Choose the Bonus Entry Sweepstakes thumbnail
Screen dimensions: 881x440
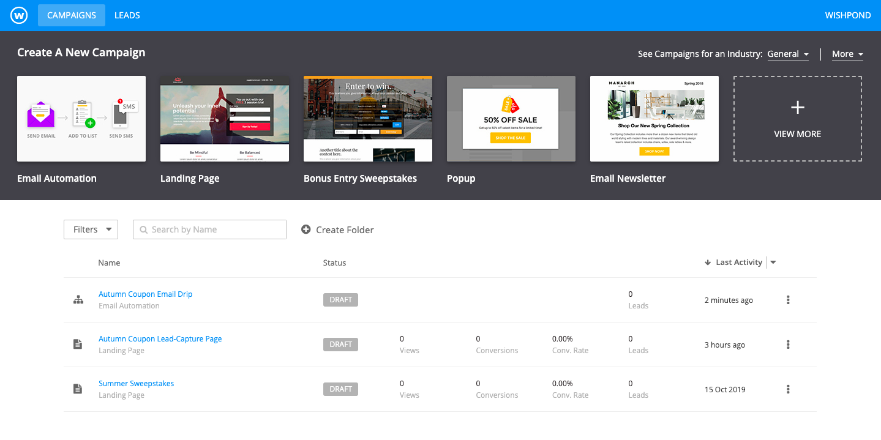click(368, 119)
